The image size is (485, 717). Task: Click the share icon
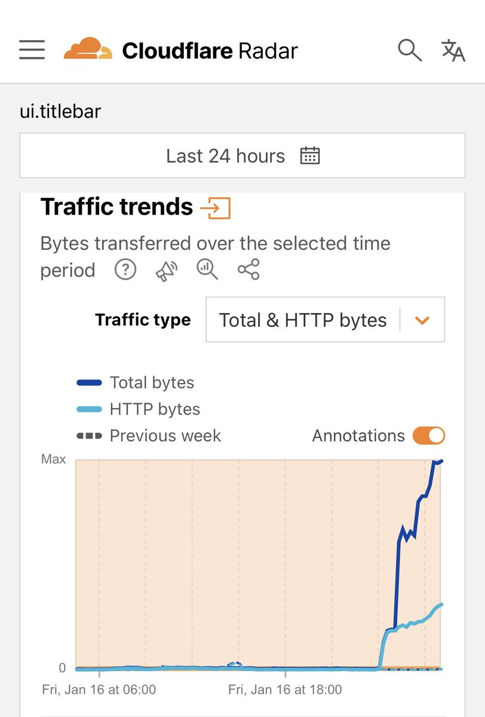click(248, 270)
